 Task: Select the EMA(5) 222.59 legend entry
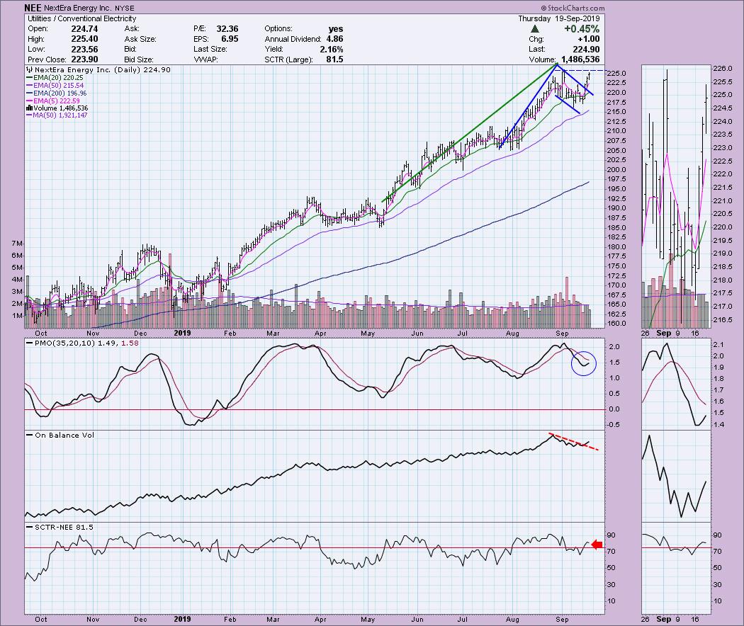(57, 101)
